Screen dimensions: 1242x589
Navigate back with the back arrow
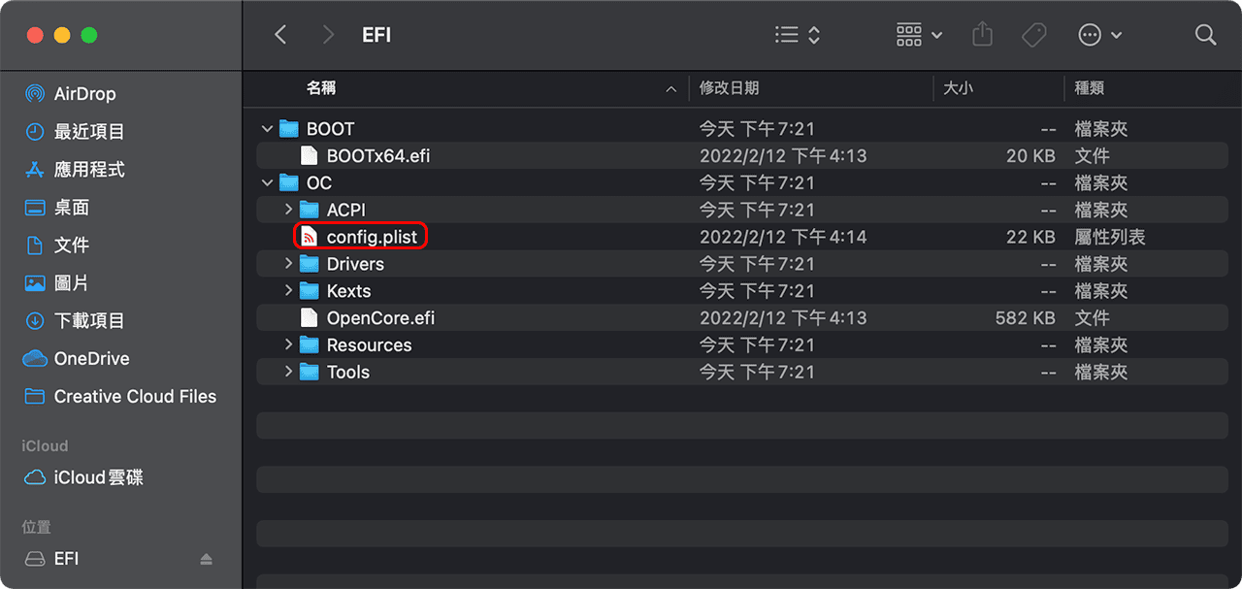point(280,34)
